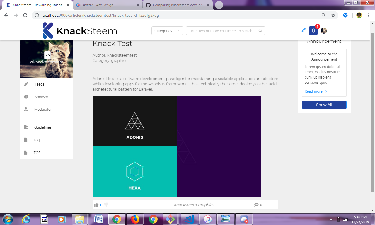Click the knacksteem graphics tags text
Viewport: 375px width, 225px height.
point(194,205)
